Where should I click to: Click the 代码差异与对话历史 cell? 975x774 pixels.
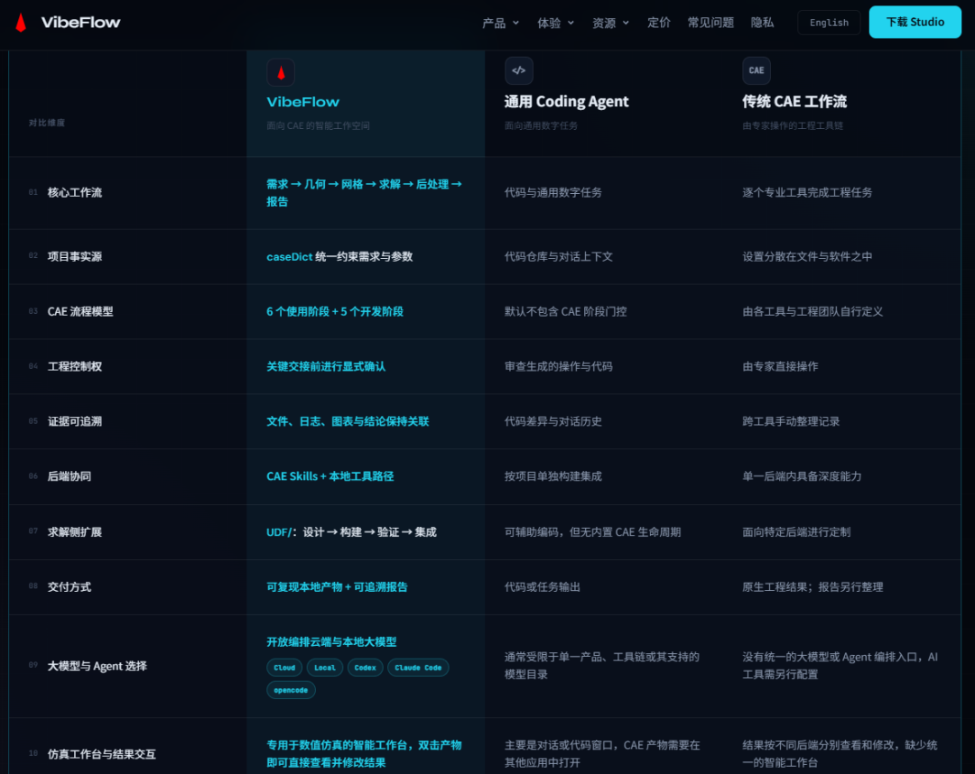[552, 421]
